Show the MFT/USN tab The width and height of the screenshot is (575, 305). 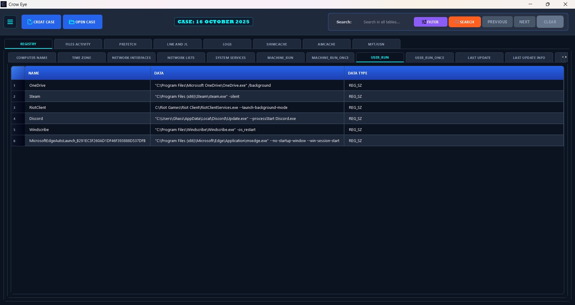376,44
